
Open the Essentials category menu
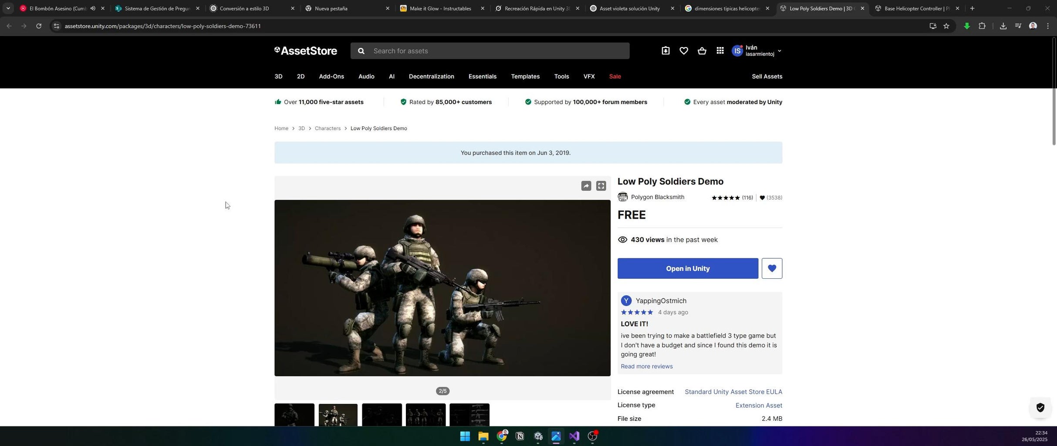point(482,76)
